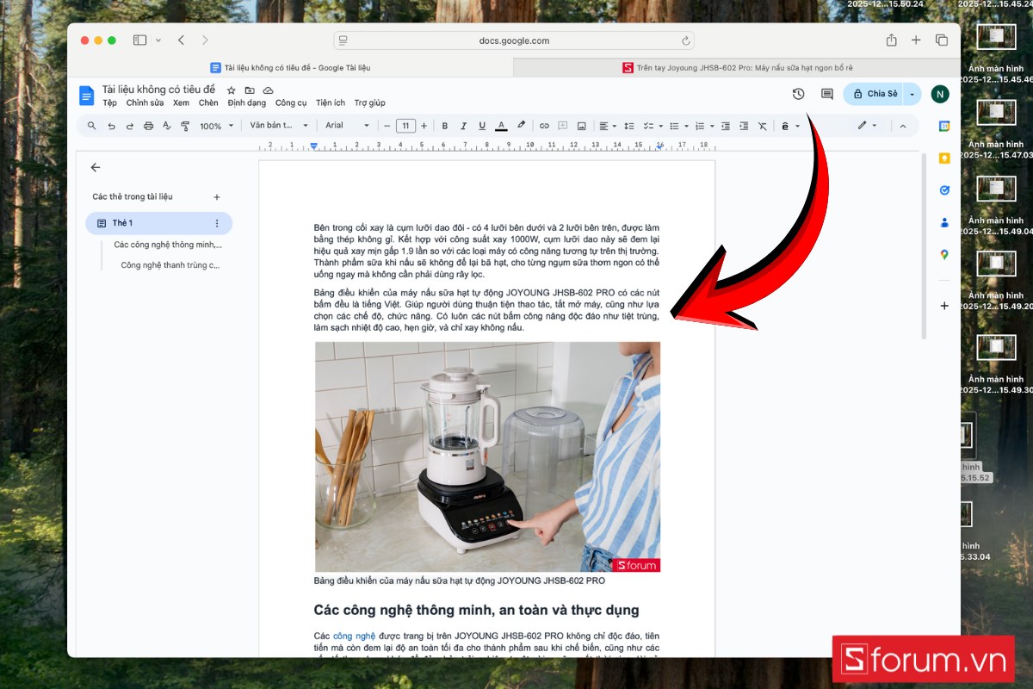This screenshot has height=689, width=1033.
Task: Open the search menus magnifier
Action: tap(92, 126)
